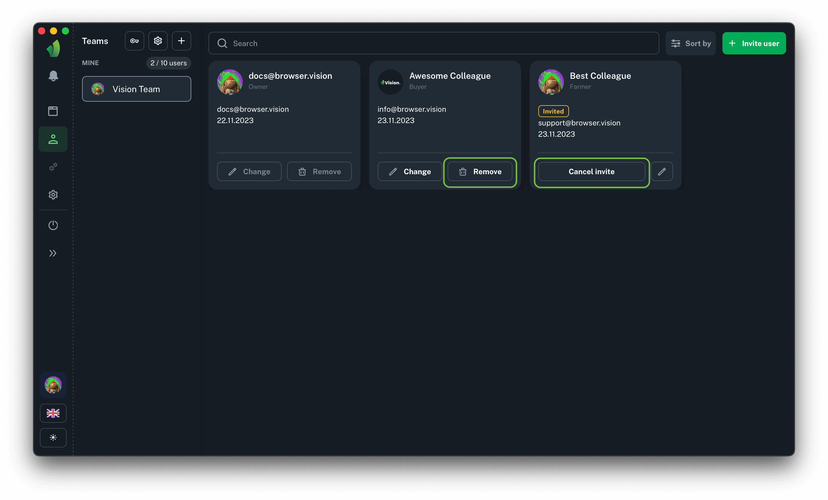The width and height of the screenshot is (828, 500).
Task: Cancel invite for Best Colleague
Action: (592, 172)
